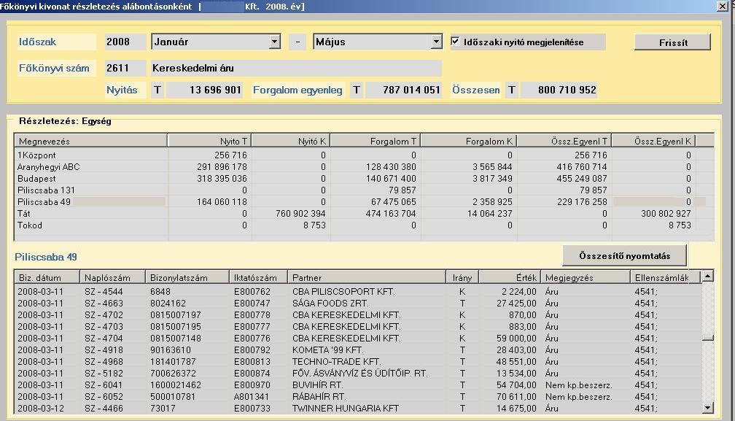Click the Frissít refresh button

(x=672, y=42)
